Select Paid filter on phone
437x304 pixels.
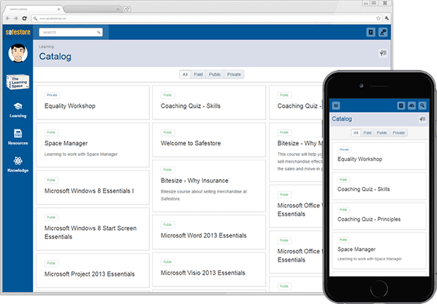click(x=367, y=133)
